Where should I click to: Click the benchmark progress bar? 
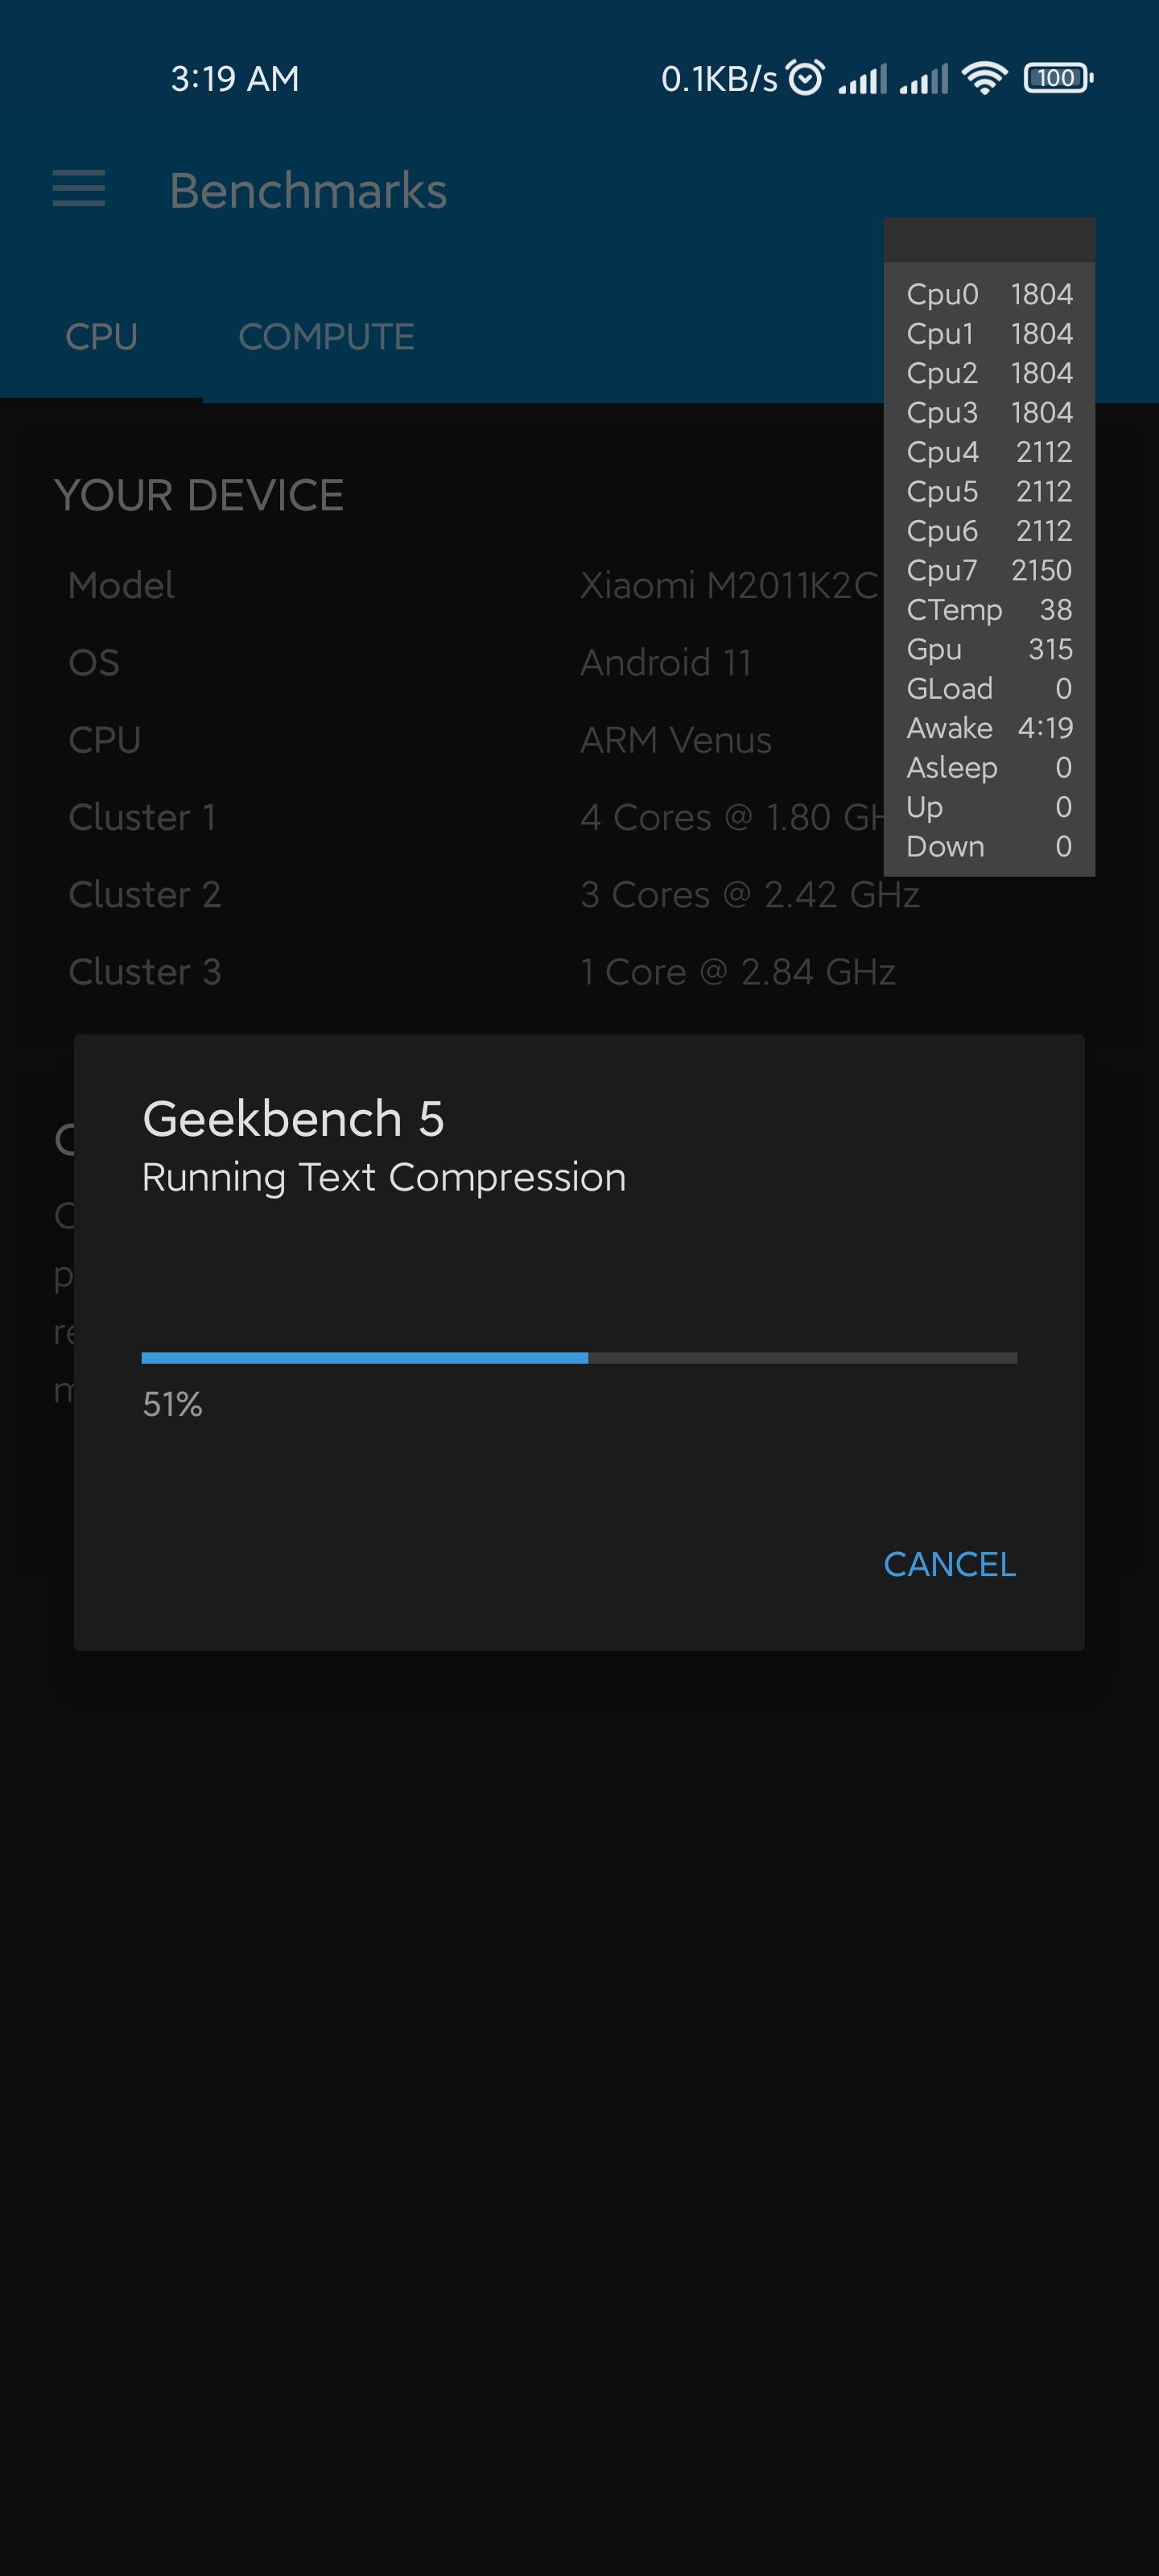(x=579, y=1358)
